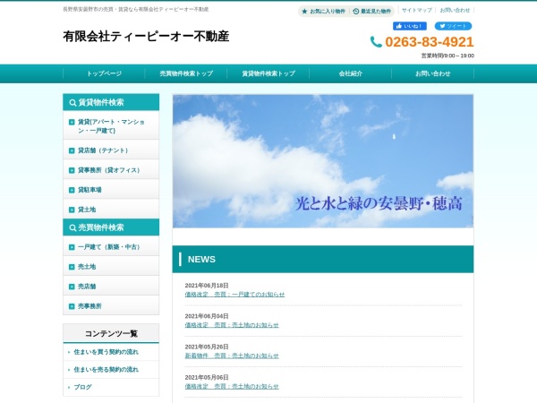
Task: Click arrow icon next to 貸土地
Action: click(72, 210)
